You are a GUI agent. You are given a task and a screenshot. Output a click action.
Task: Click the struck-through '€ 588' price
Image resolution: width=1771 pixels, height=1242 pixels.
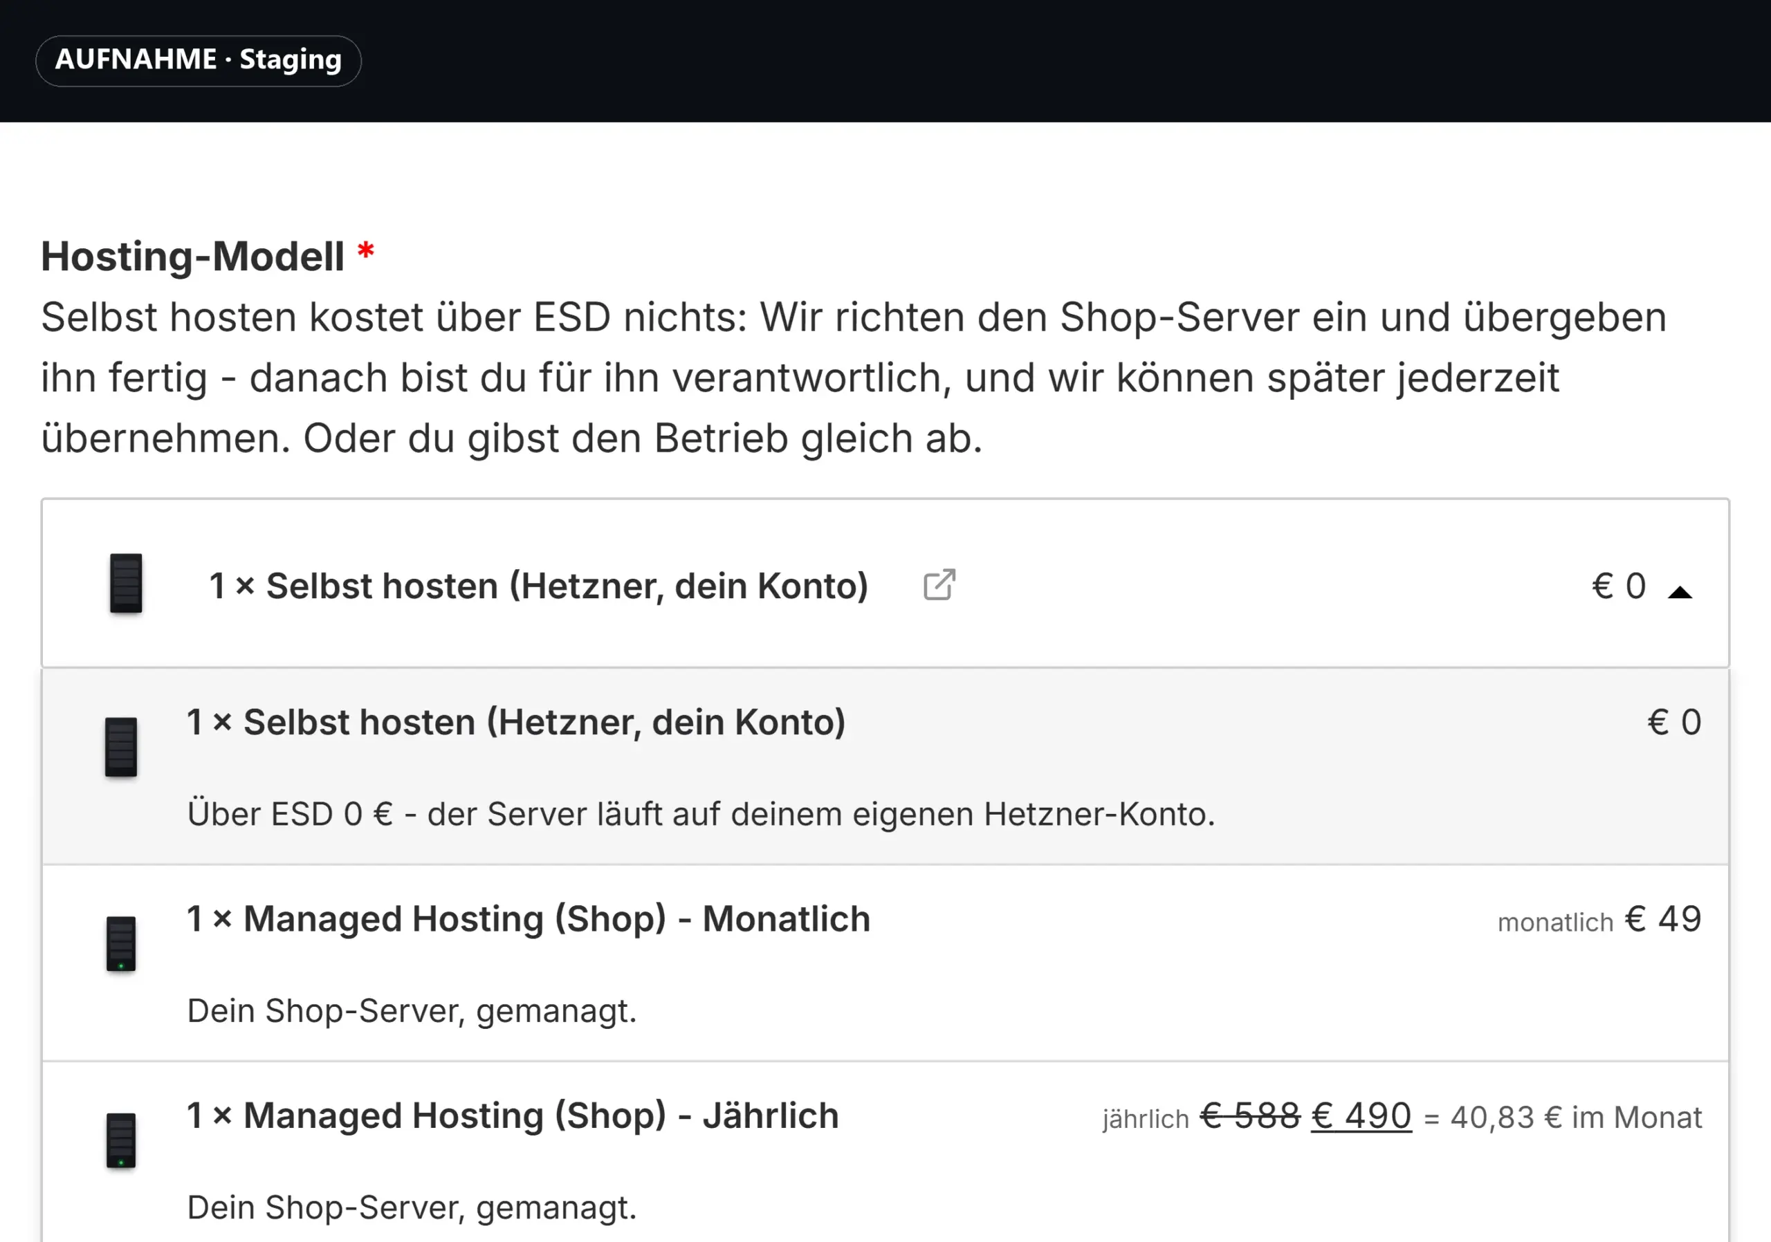pos(1250,1115)
